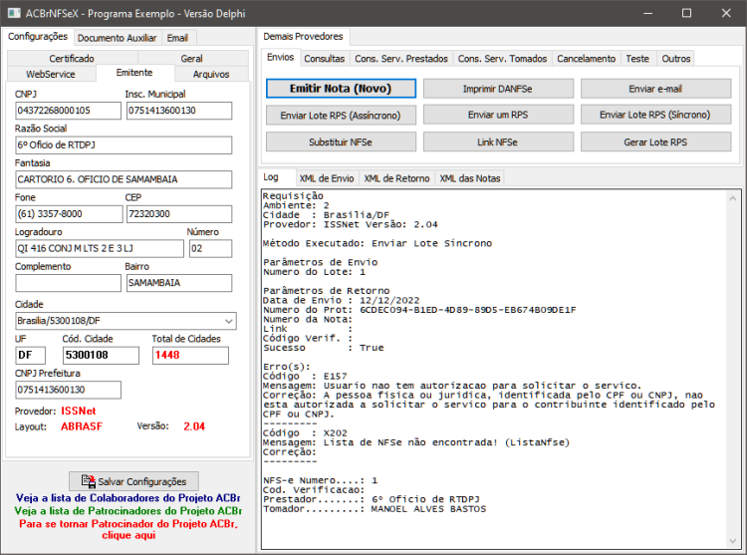The height and width of the screenshot is (555, 747).
Task: Click the Substituir NFSe button
Action: tap(341, 141)
